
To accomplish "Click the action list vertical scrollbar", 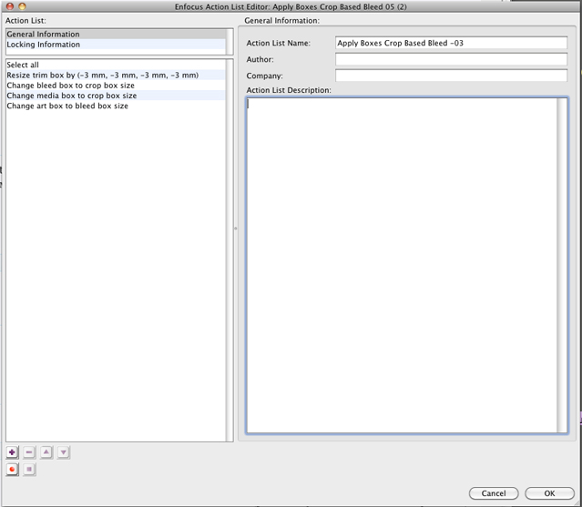I will coord(230,250).
